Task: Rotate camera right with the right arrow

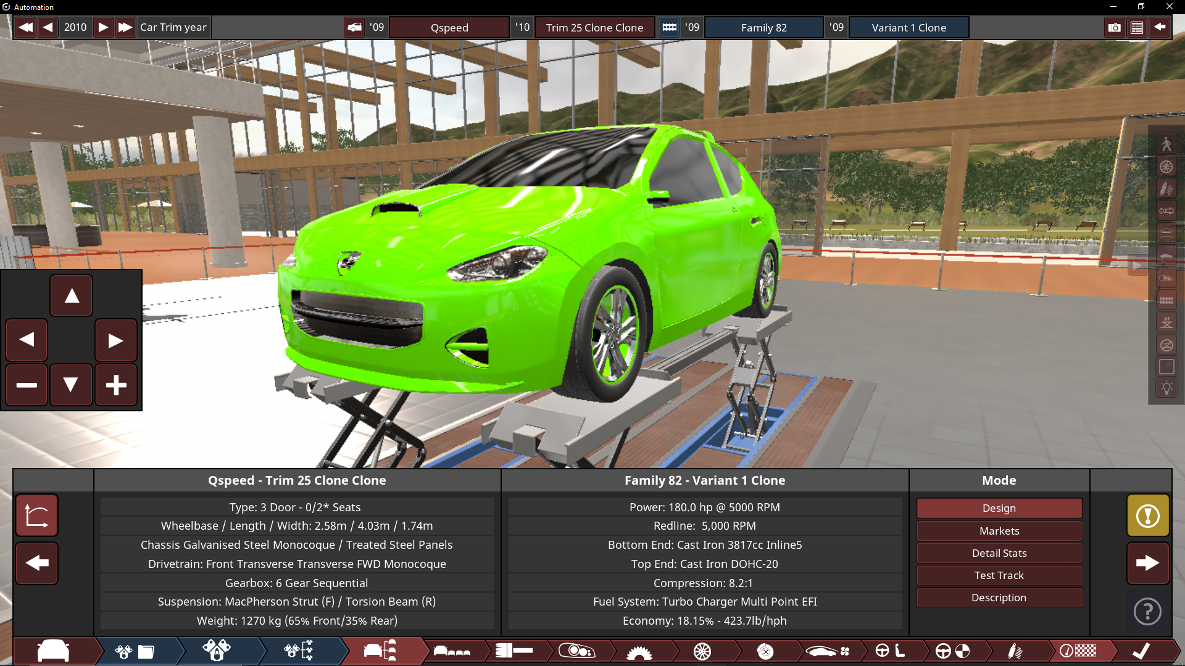Action: coord(115,340)
